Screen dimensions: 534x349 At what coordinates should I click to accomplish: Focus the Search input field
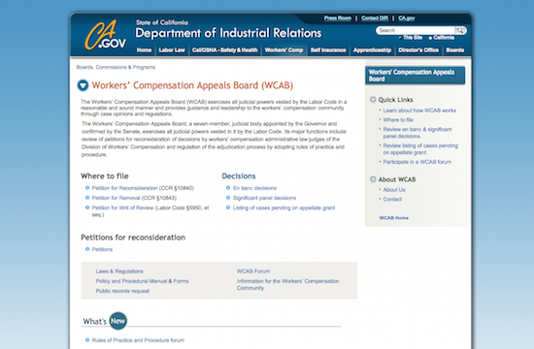(x=416, y=30)
